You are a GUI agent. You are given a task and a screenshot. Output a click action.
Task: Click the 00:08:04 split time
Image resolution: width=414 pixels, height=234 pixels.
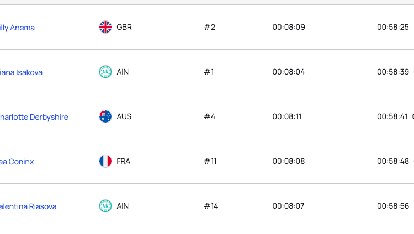(x=289, y=72)
